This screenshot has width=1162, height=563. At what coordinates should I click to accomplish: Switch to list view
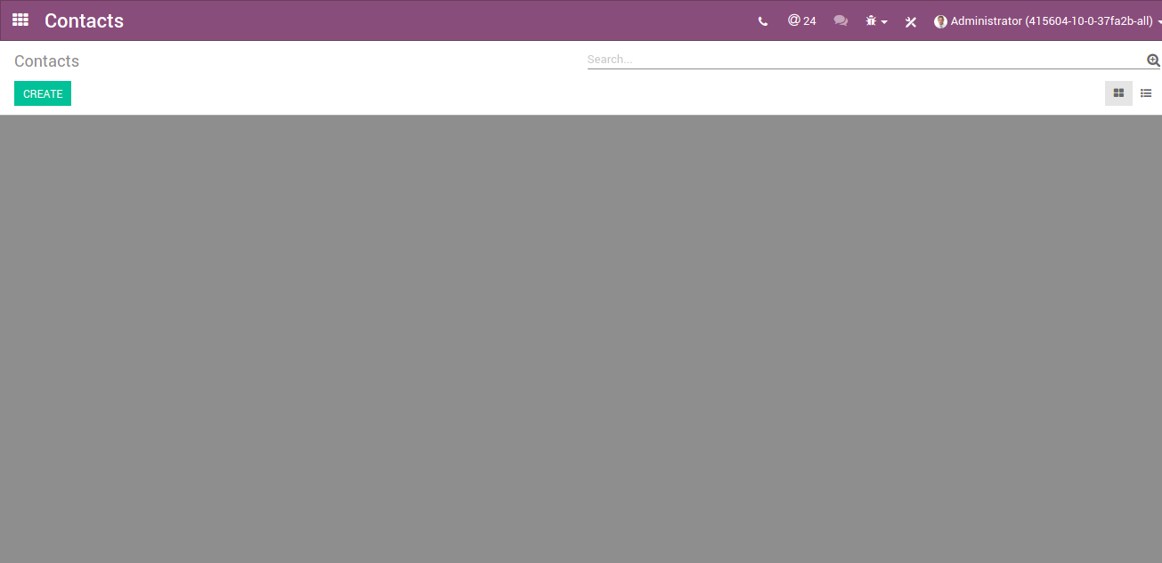pyautogui.click(x=1146, y=92)
